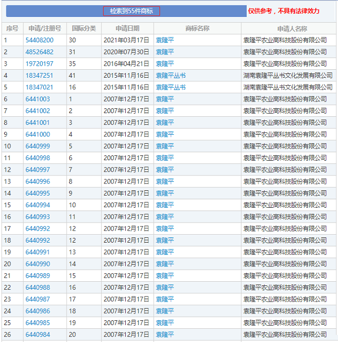Open 6440992 link in row 17
This screenshot has width=338, height=342.
pyautogui.click(x=37, y=228)
